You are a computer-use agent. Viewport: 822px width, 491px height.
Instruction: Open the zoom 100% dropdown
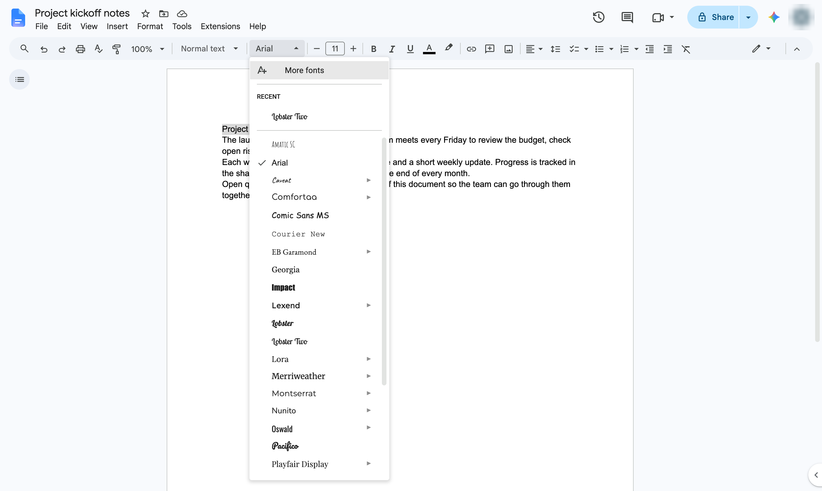(148, 49)
